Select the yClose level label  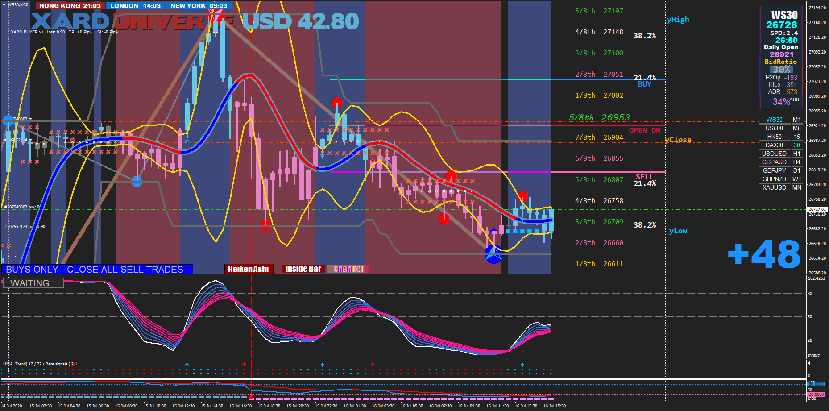[x=678, y=140]
